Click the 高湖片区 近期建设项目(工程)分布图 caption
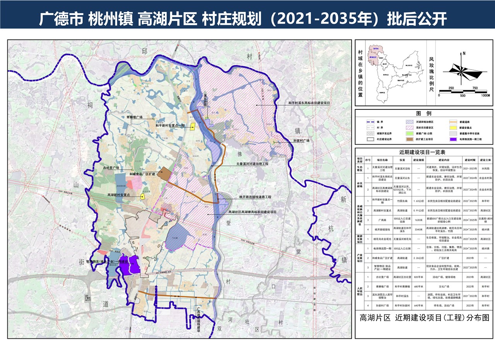The height and width of the screenshot is (350, 495). [425, 318]
